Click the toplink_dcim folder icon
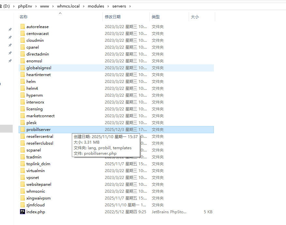This screenshot has width=286, height=225. (x=23, y=164)
